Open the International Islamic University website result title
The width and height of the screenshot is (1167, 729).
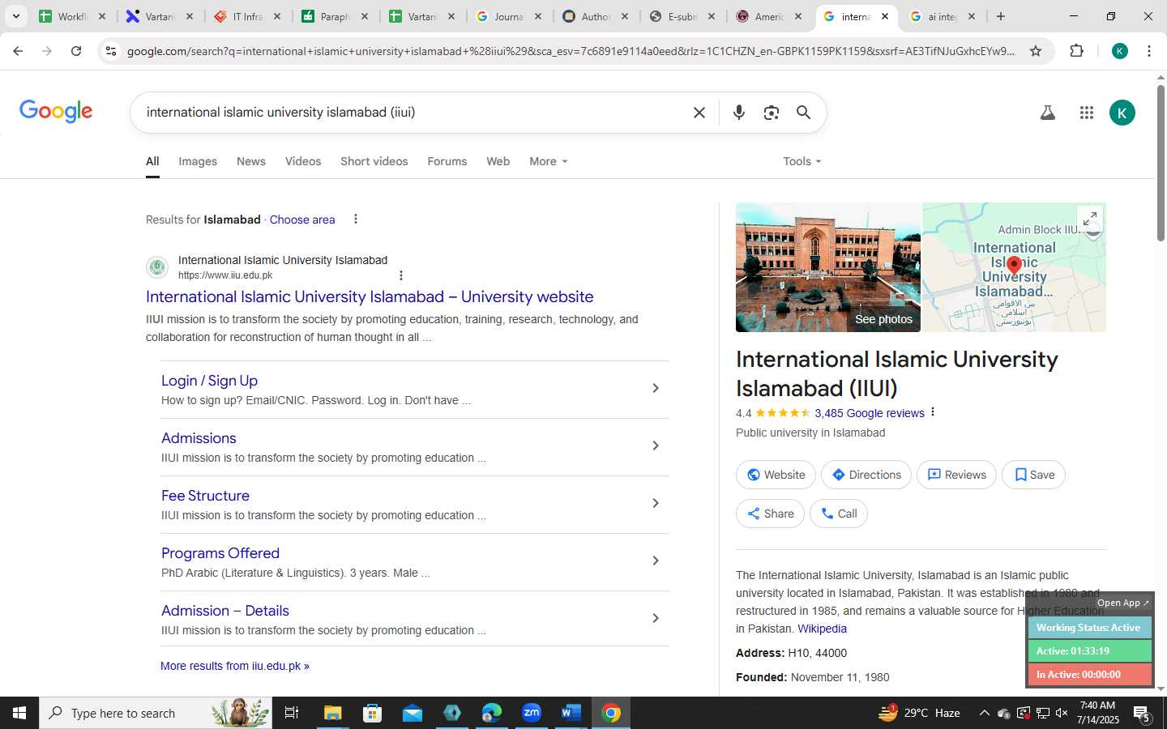(370, 296)
